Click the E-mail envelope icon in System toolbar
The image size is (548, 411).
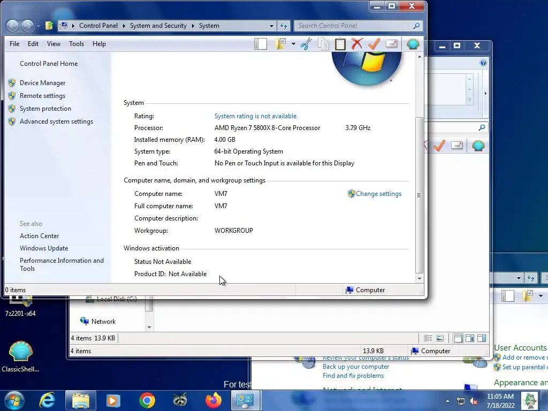[x=391, y=44]
